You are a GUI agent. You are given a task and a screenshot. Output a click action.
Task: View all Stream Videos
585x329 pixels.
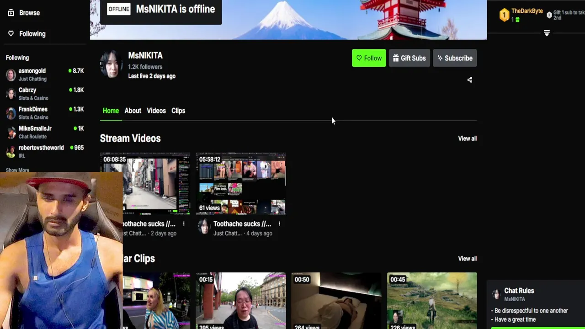coord(467,138)
